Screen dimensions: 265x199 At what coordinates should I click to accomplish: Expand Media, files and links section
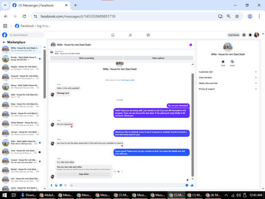click(228, 83)
